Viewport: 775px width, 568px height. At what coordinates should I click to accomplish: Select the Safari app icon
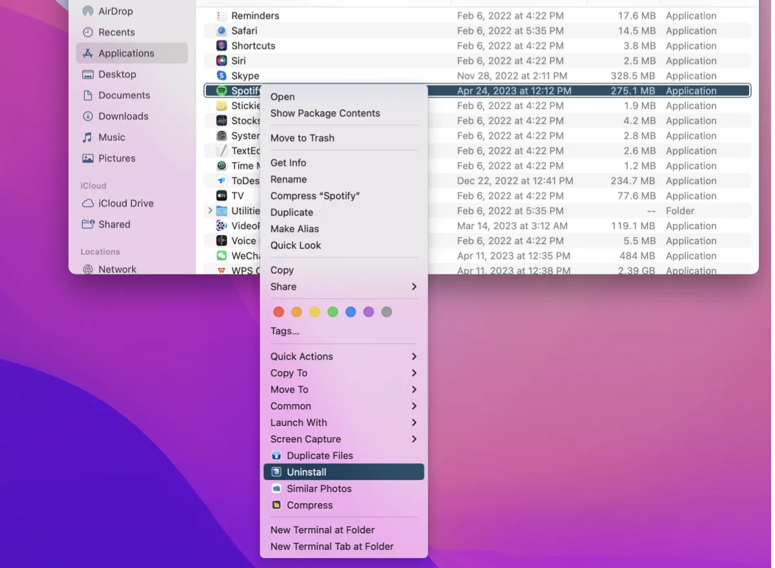click(222, 31)
